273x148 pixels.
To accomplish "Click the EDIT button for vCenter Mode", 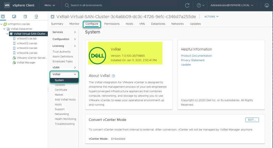I will click(252, 120).
